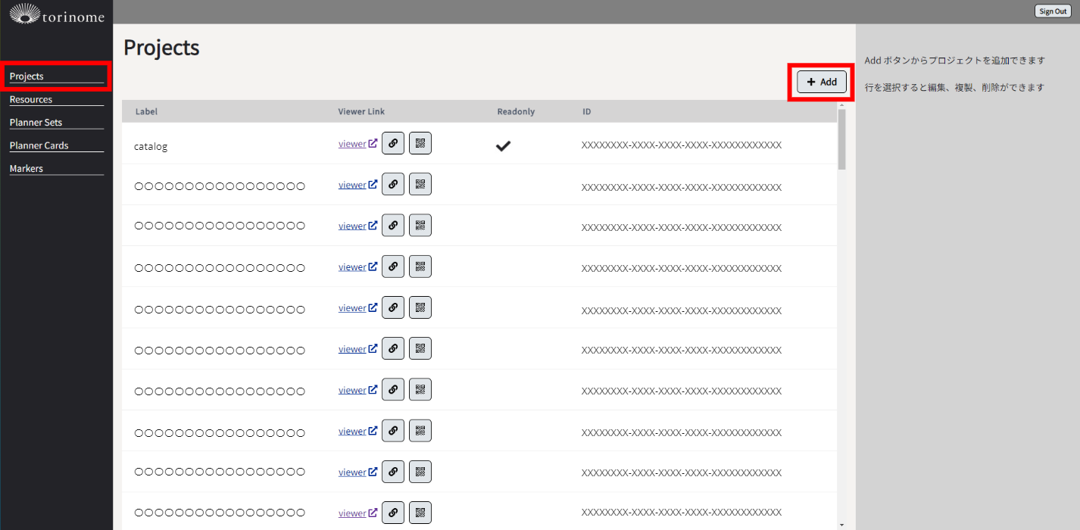Image resolution: width=1080 pixels, height=530 pixels.
Task: Open QR code icon in seventh project row
Action: (x=420, y=389)
